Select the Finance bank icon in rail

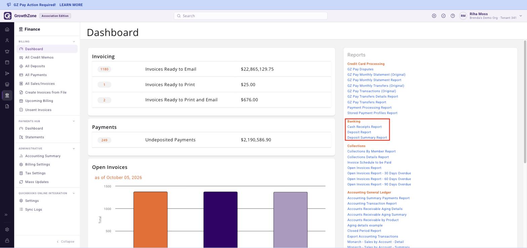[7, 95]
